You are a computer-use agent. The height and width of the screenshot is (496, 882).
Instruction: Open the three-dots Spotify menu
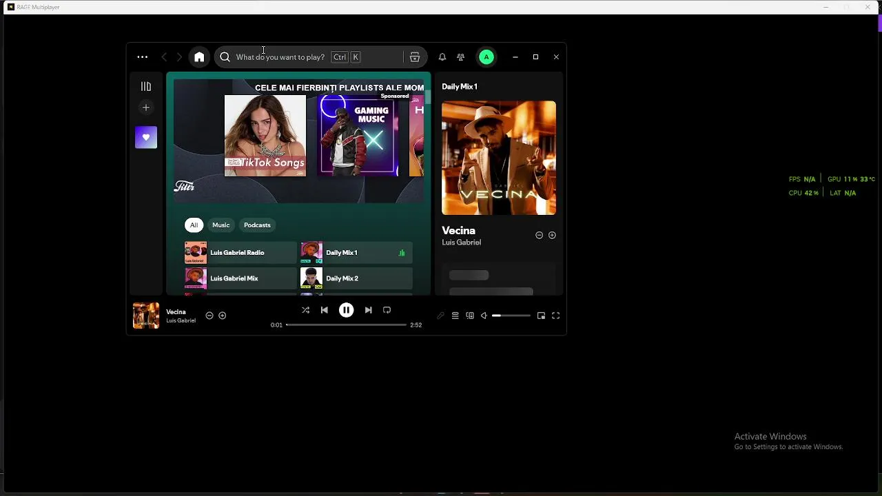pyautogui.click(x=142, y=57)
